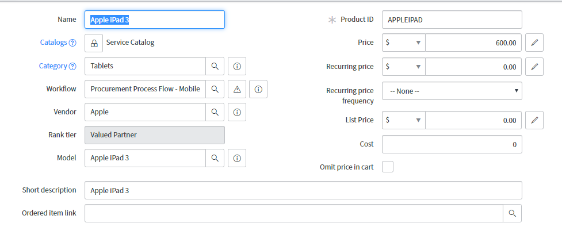Screen dimensions: 562x227
Task: View Model record info icon
Action: click(237, 158)
